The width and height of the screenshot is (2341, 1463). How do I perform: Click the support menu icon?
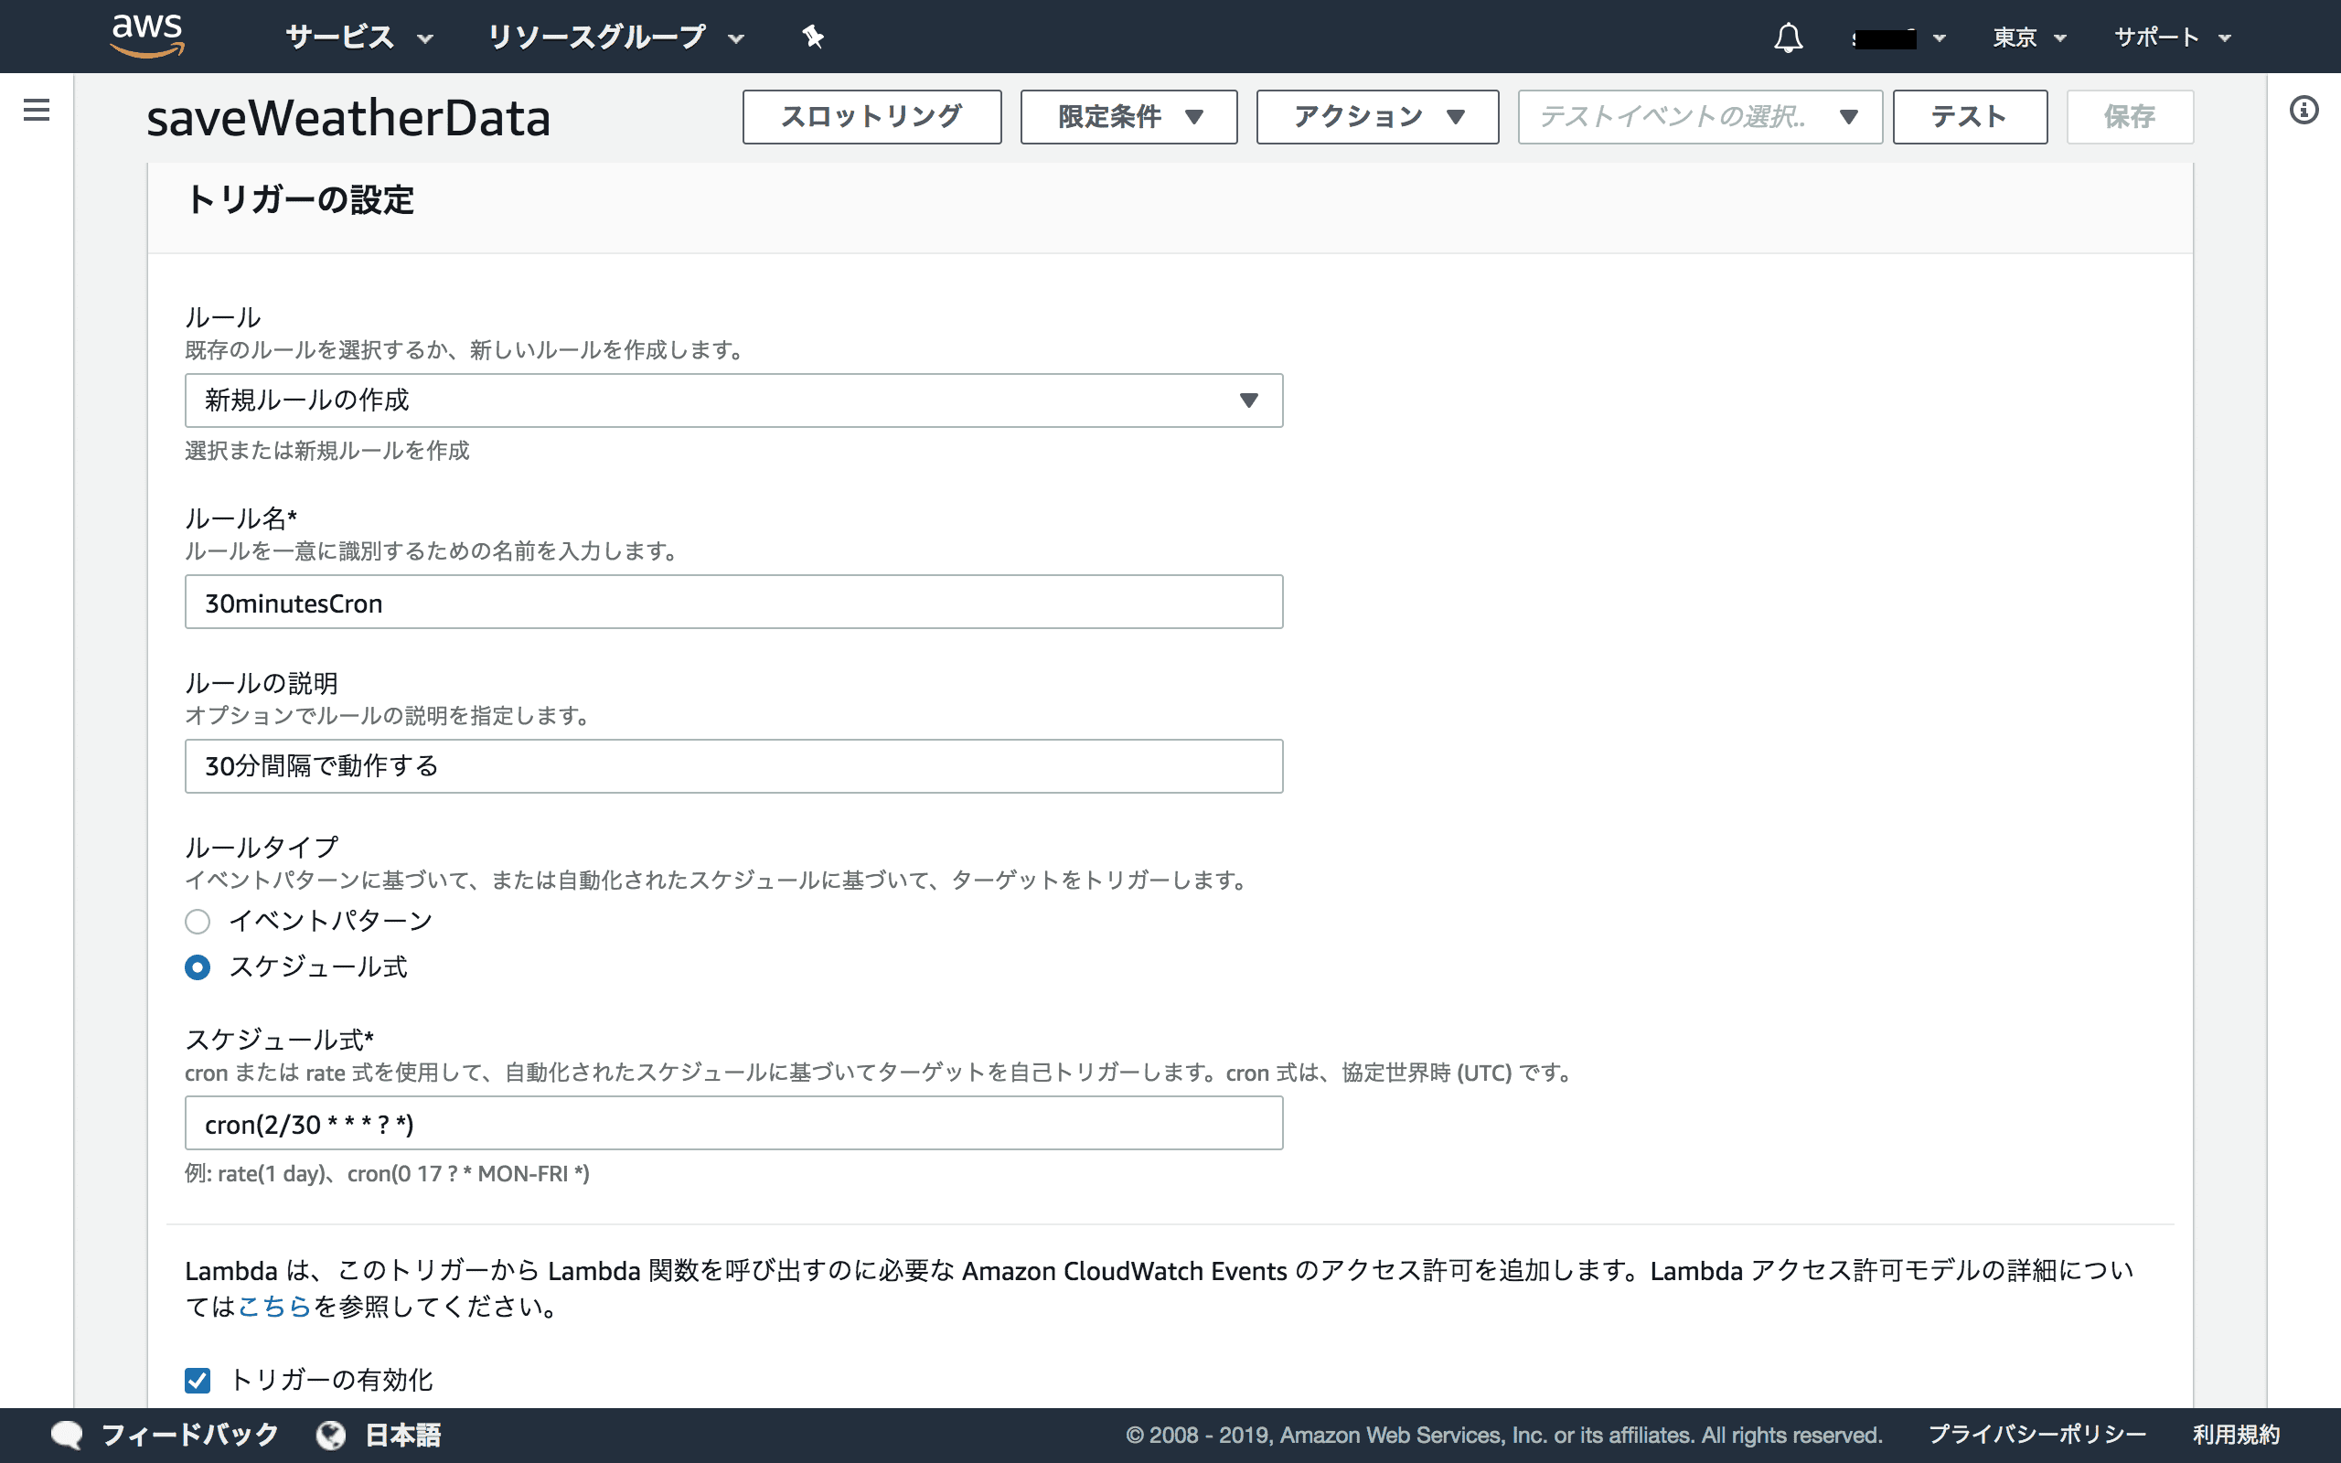point(2175,34)
